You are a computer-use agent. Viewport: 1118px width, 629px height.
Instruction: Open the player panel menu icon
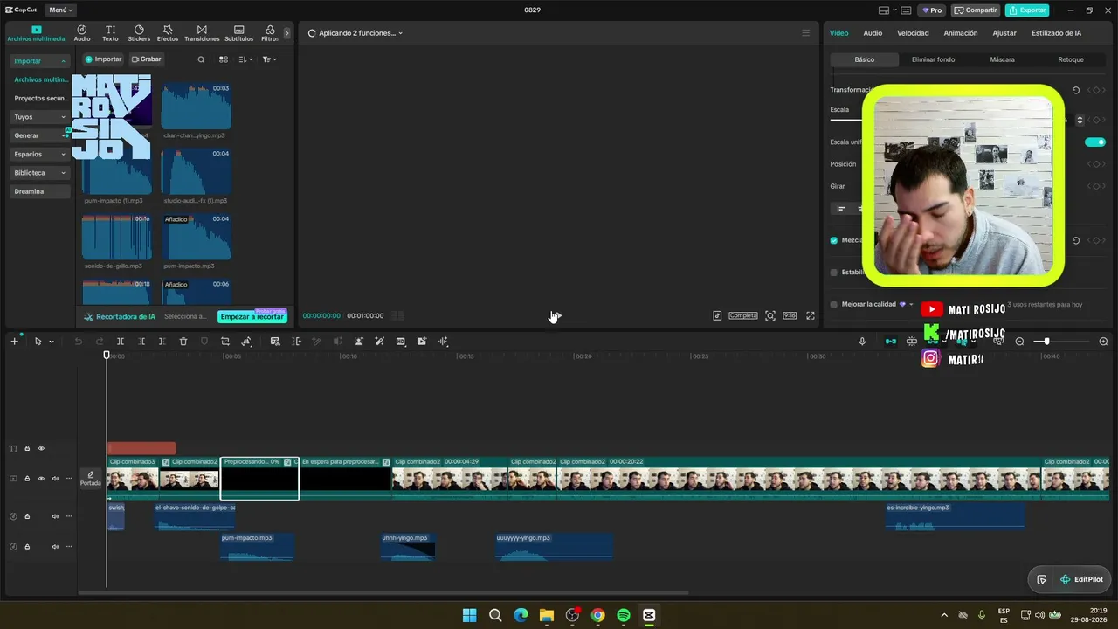click(x=805, y=33)
